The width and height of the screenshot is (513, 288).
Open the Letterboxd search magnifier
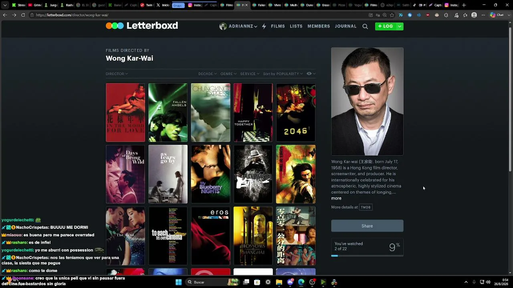[x=365, y=26]
